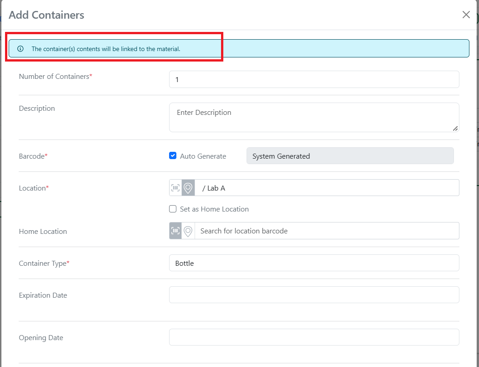Click the Number of Containers label

click(56, 77)
